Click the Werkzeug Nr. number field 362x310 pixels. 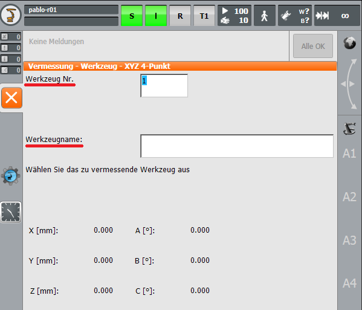tap(164, 86)
